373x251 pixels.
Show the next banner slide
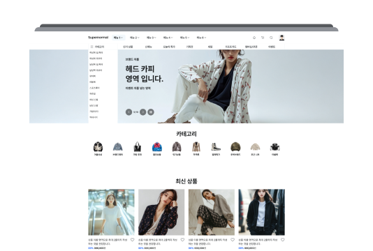point(142,112)
